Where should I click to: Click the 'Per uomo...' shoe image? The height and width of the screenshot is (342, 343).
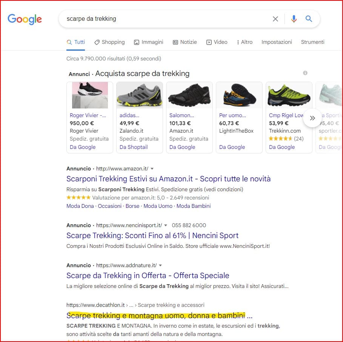(x=239, y=95)
